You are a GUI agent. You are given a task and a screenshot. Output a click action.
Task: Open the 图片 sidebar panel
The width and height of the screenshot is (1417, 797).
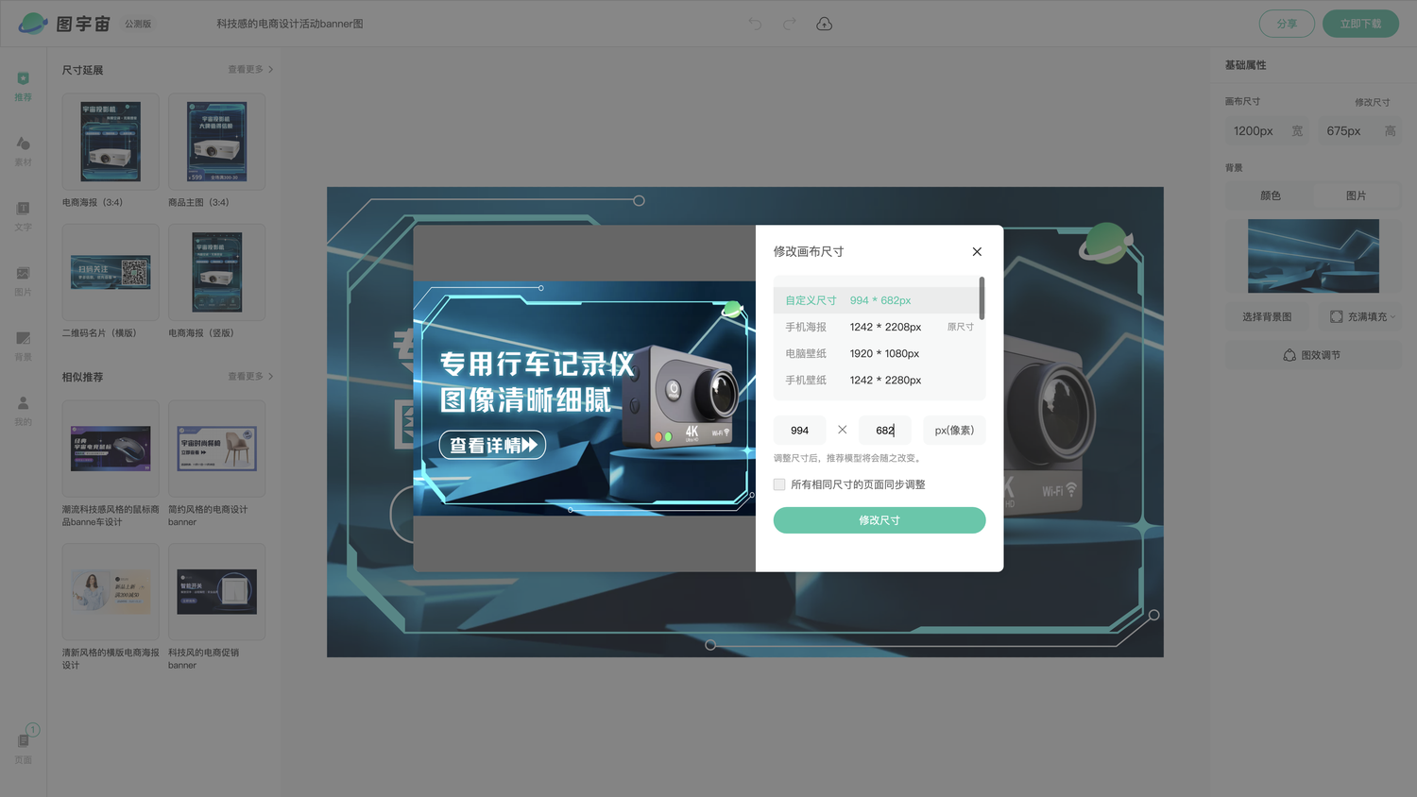click(x=24, y=280)
